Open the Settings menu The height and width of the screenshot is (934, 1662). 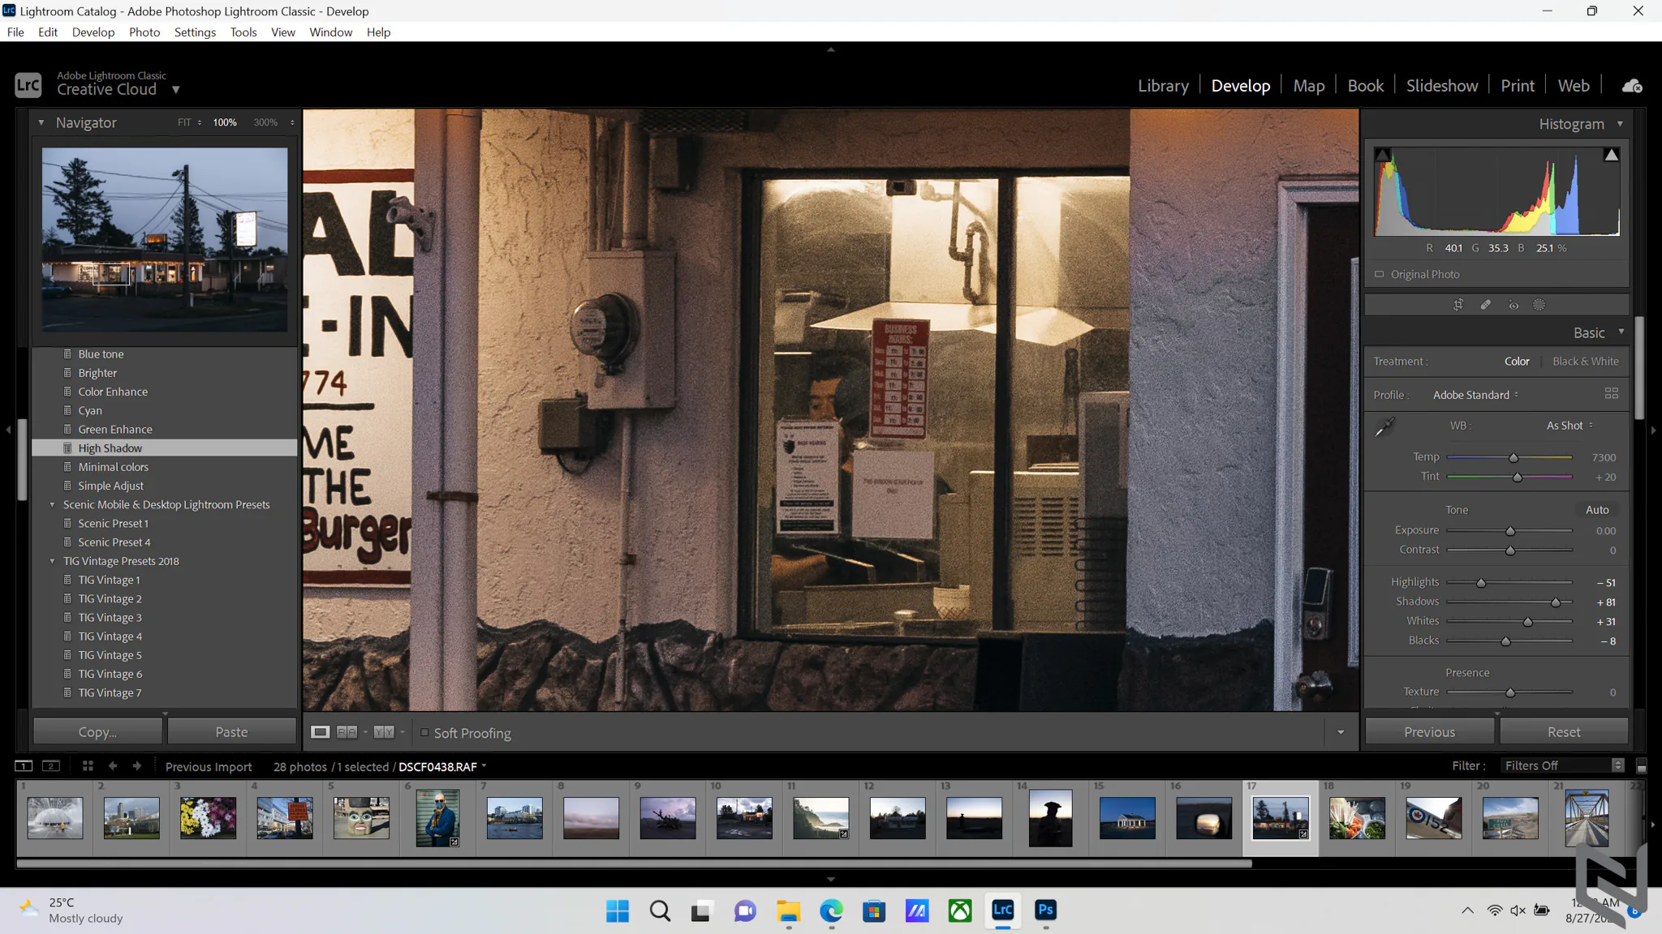195,32
